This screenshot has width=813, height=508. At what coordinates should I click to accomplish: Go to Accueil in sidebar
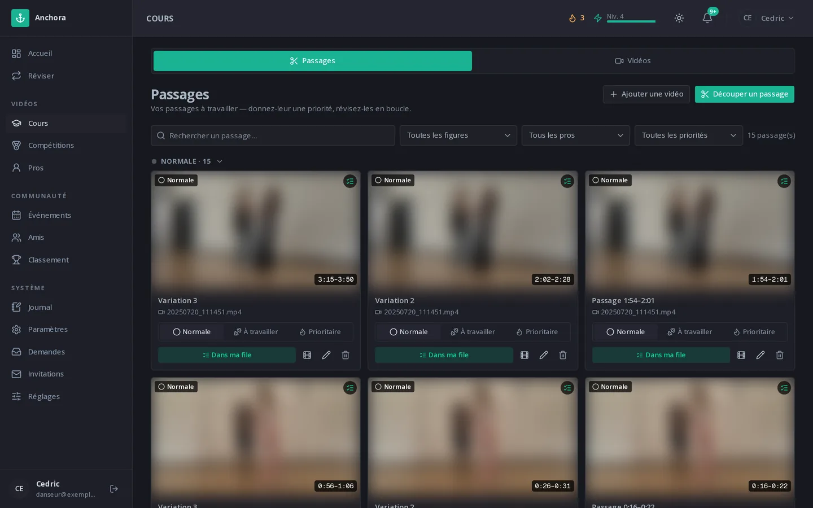coord(66,54)
